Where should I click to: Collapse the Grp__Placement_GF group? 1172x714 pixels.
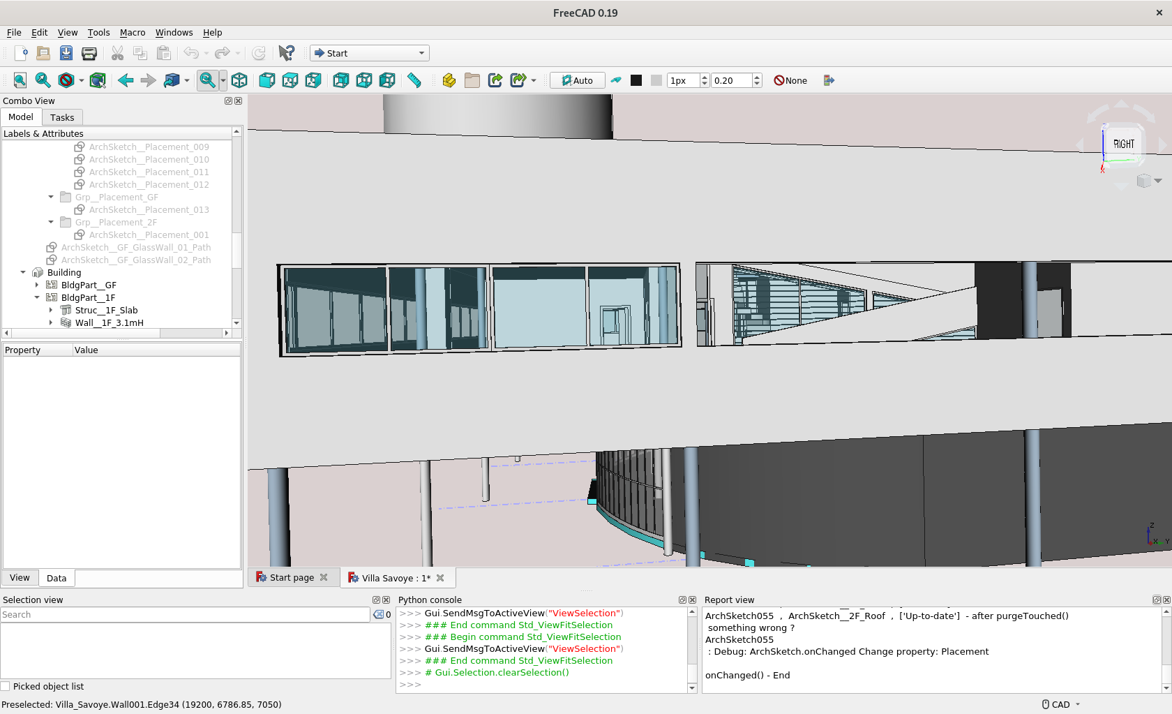click(51, 197)
